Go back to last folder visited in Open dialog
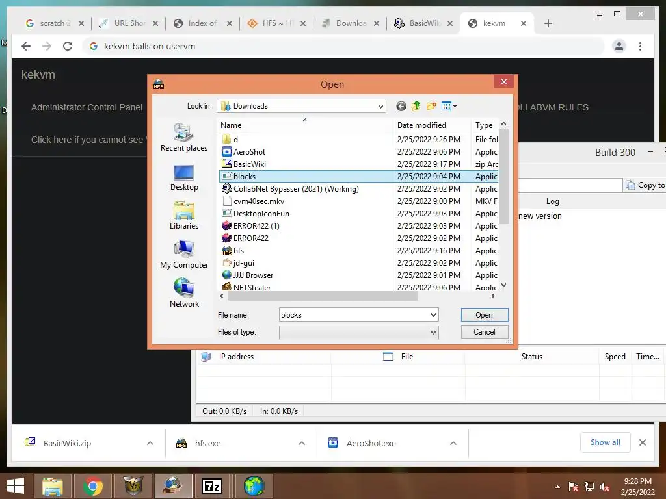Viewport: 666px width, 499px height. pos(401,106)
